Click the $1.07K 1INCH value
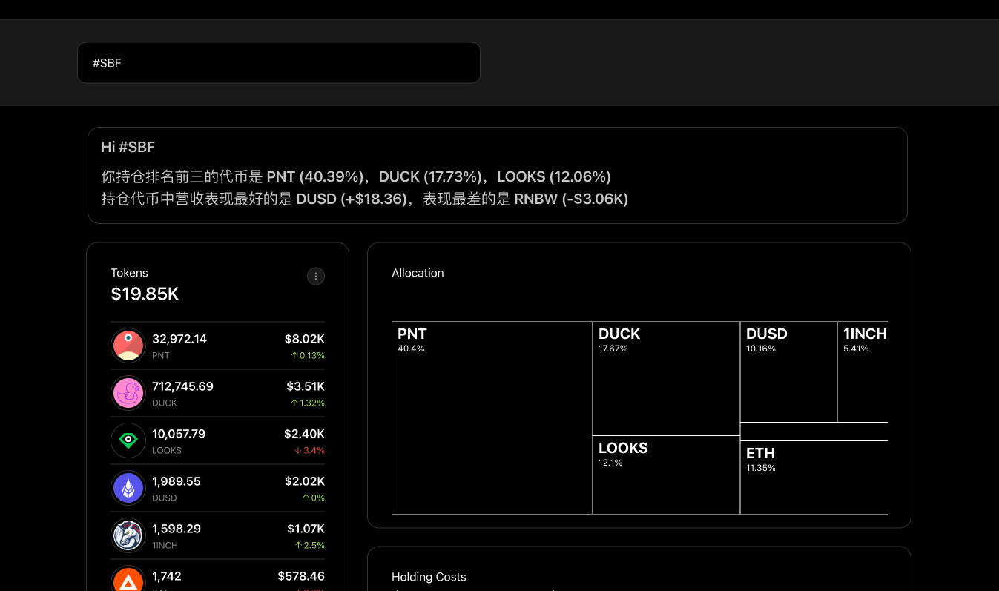This screenshot has width=999, height=591. click(306, 529)
